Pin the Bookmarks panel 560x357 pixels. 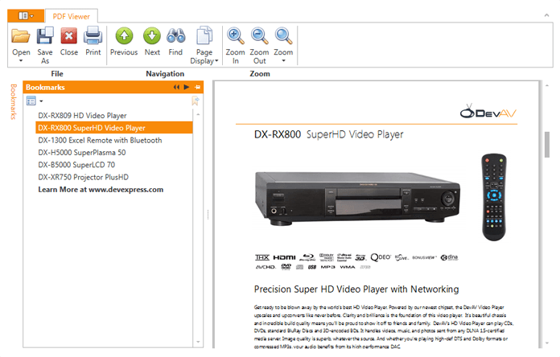tap(197, 87)
